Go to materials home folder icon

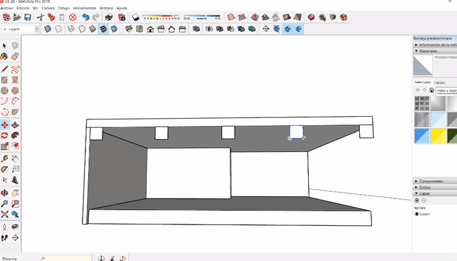[432, 90]
